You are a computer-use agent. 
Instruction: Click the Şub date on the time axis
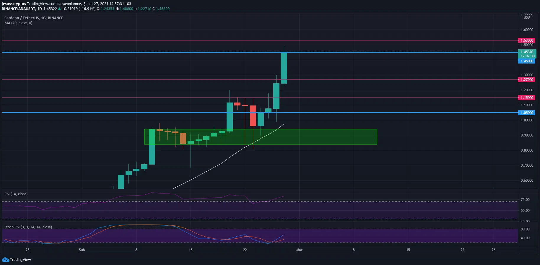(x=82, y=250)
